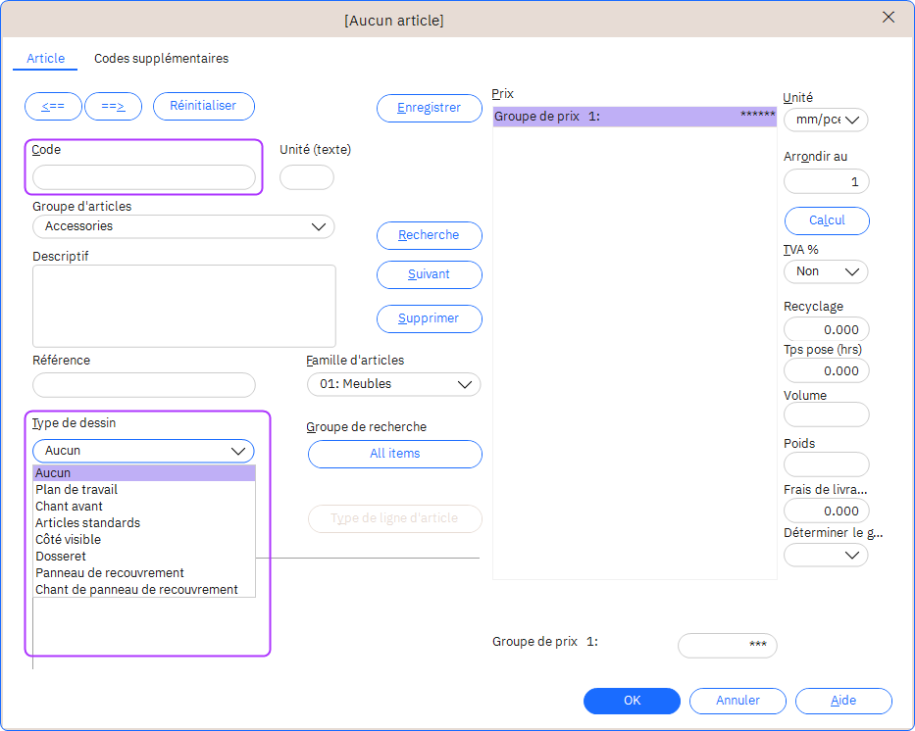Expand the Unité mm/pce dropdown

tap(826, 120)
